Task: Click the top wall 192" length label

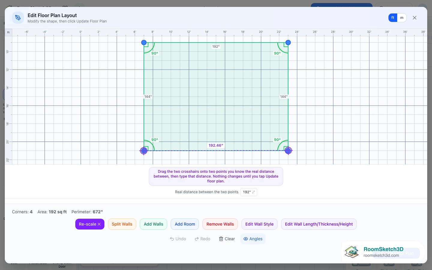Action: pos(216,46)
